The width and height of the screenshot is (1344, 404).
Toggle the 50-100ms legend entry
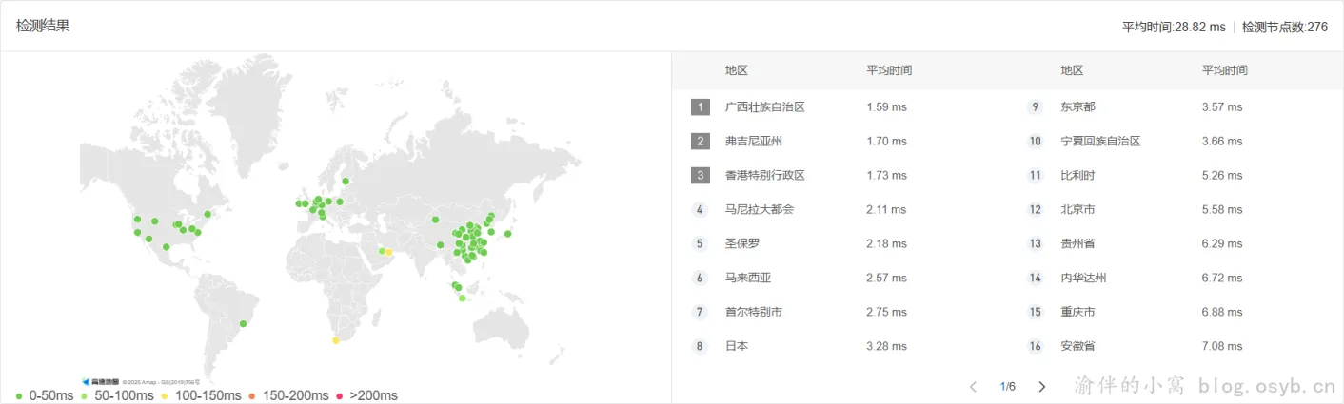[x=118, y=395]
